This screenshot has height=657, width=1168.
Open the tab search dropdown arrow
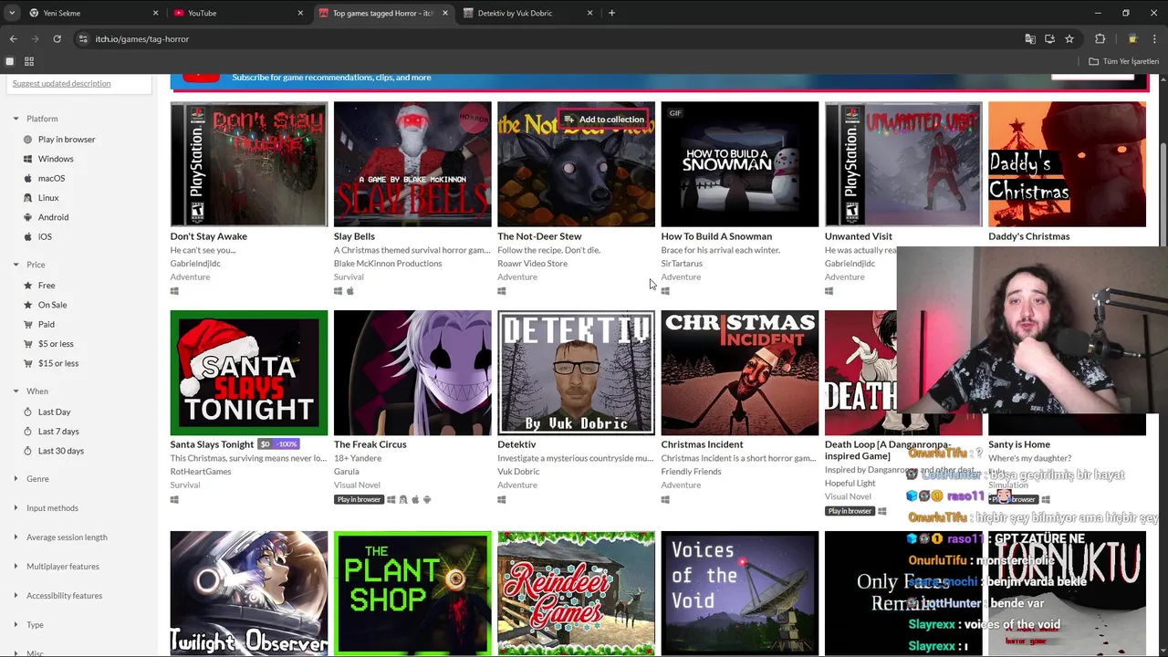coord(11,13)
